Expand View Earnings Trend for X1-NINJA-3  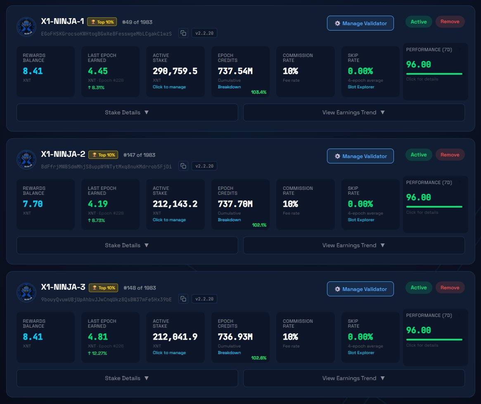(x=354, y=378)
